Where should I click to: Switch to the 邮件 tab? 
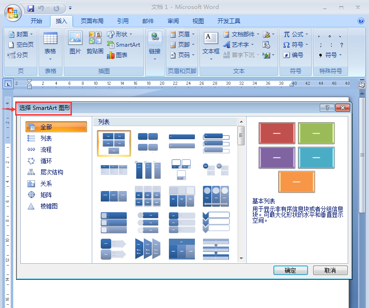coord(148,21)
